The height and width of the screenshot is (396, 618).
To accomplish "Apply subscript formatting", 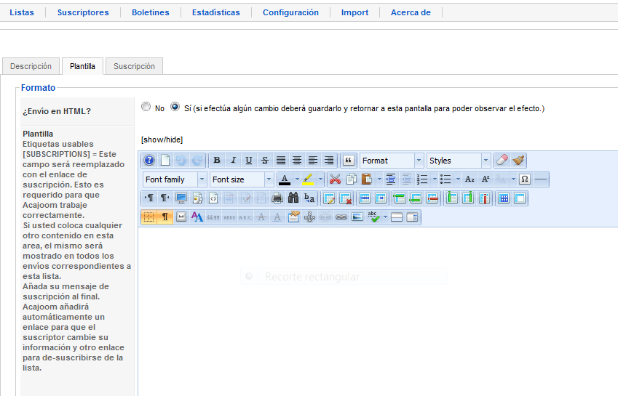I will [470, 179].
